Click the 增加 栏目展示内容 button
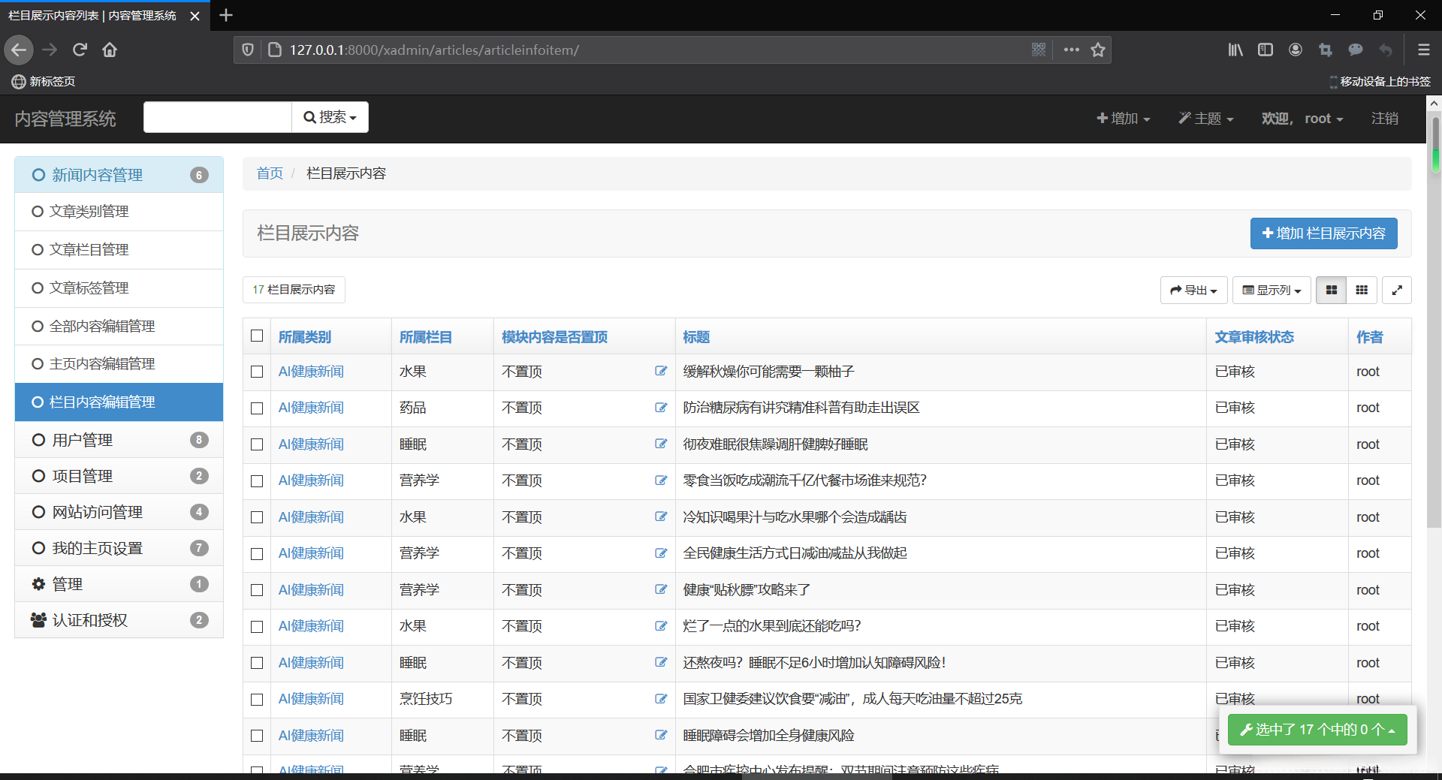The height and width of the screenshot is (780, 1442). tap(1323, 233)
